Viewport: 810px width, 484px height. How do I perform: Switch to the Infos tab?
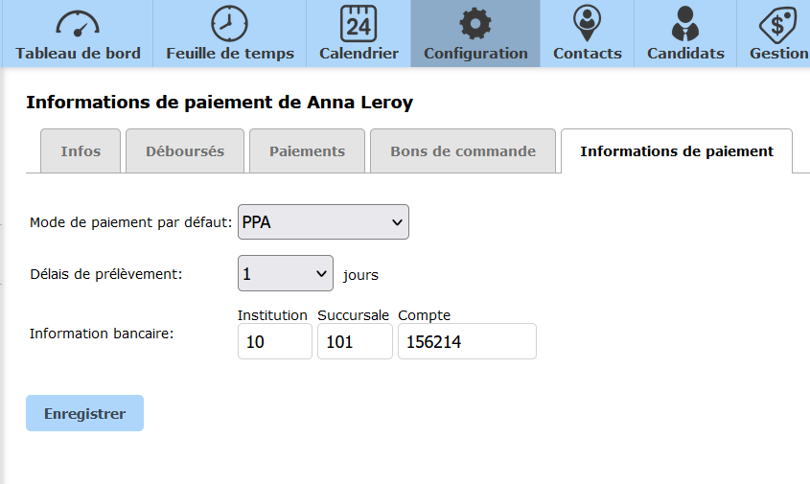click(x=81, y=151)
